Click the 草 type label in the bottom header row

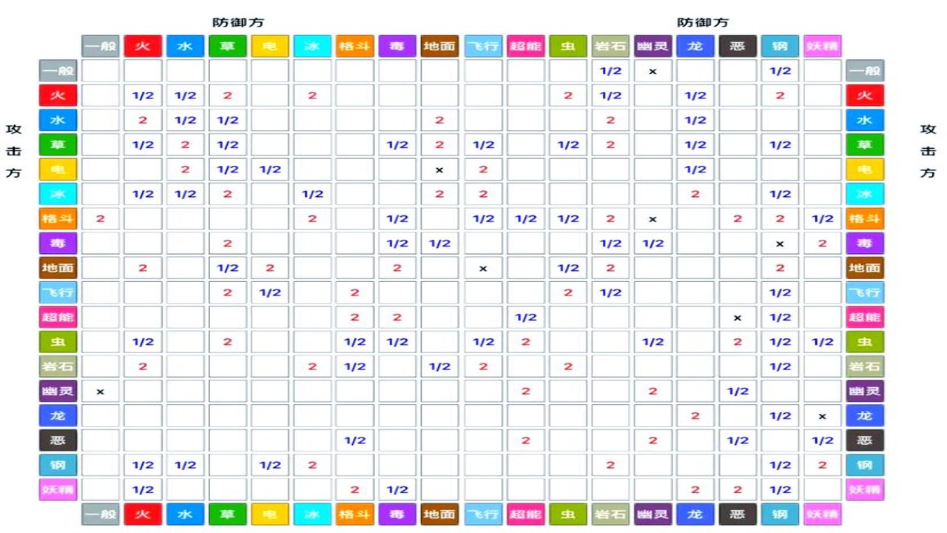pos(228,514)
